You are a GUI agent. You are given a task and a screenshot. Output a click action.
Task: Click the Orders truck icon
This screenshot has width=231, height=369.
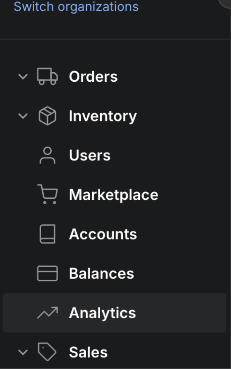tap(47, 77)
